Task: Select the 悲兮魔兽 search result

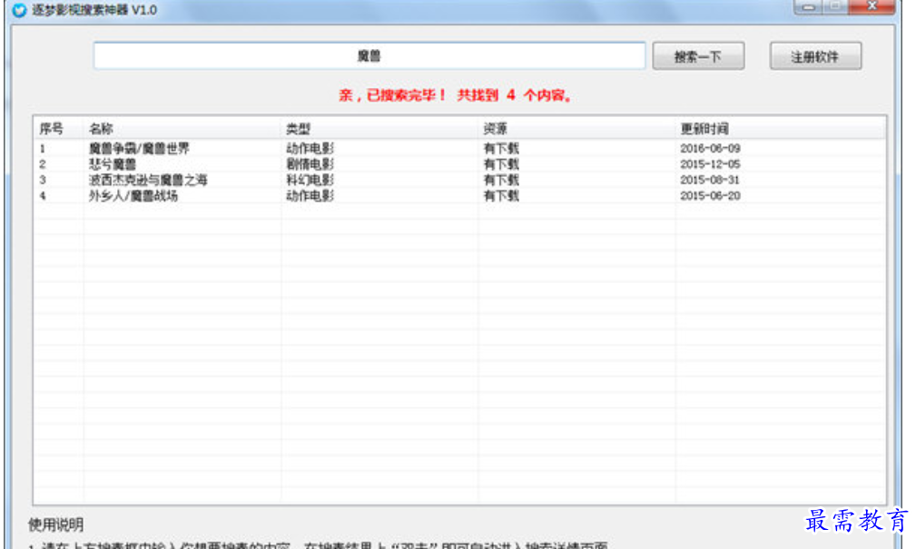Action: tap(113, 164)
